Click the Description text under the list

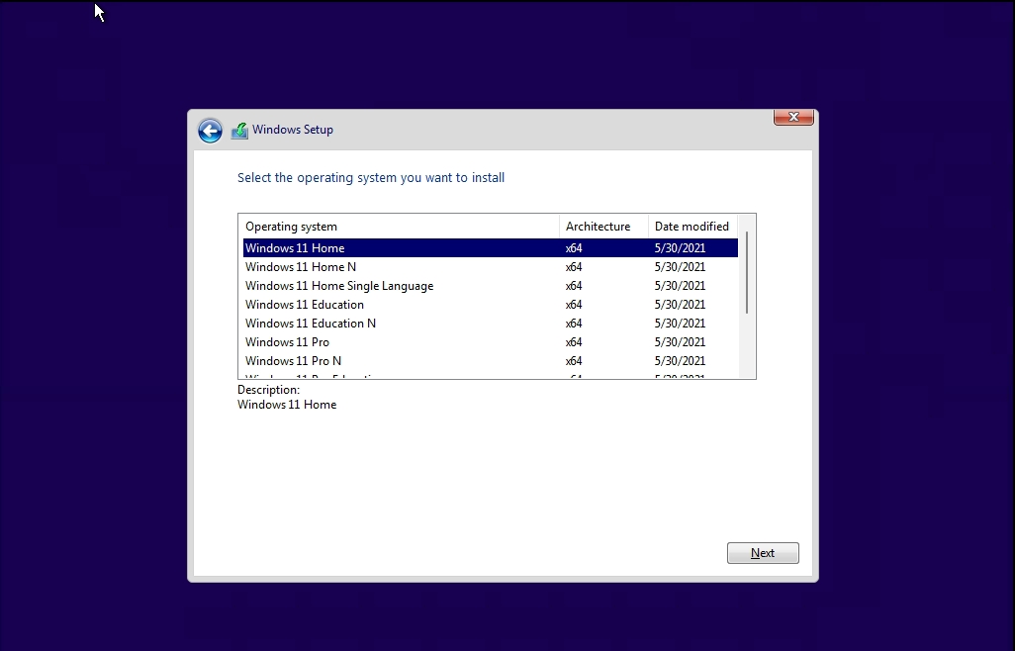coord(268,389)
